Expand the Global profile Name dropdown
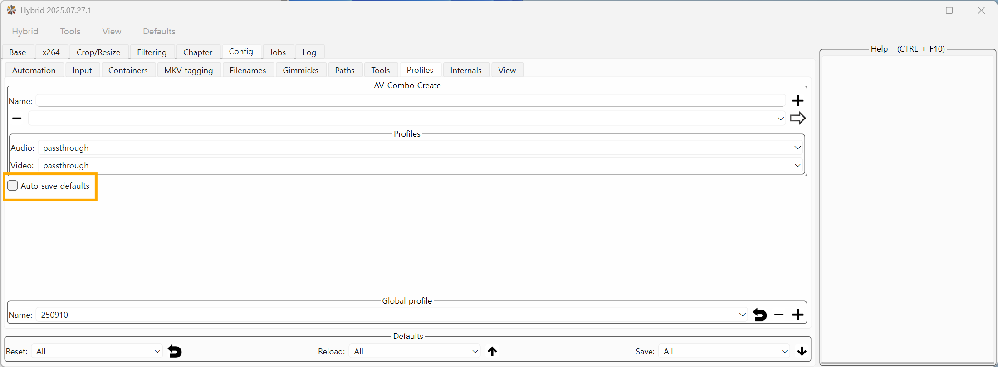The height and width of the screenshot is (367, 998). (392, 315)
